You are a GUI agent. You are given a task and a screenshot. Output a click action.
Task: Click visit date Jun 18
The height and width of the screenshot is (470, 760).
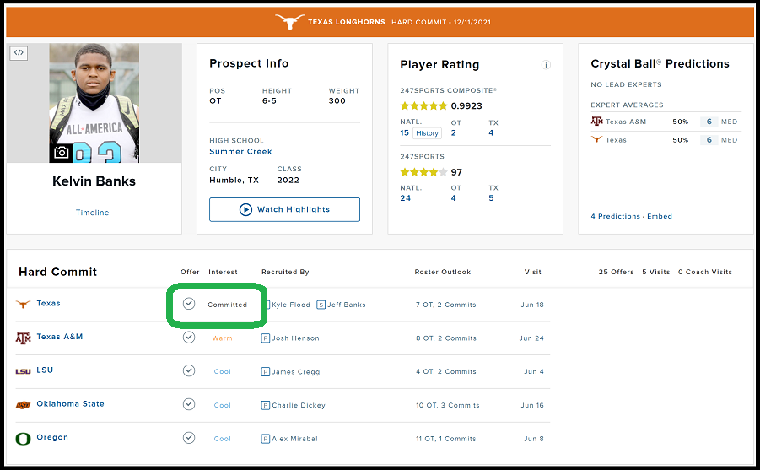(x=532, y=305)
